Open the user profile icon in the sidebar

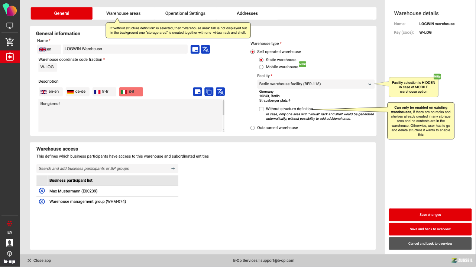click(10, 243)
